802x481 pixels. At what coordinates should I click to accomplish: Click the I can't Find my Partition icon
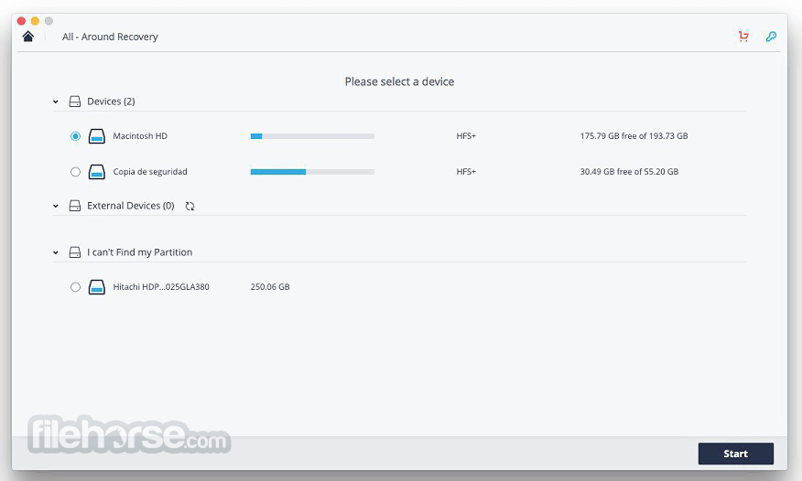tap(75, 252)
